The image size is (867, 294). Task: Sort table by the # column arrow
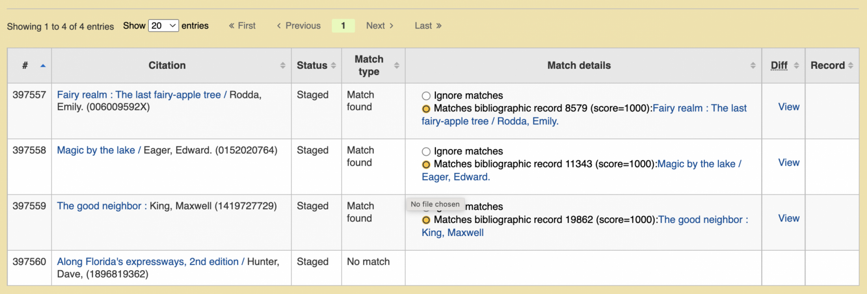tap(43, 66)
